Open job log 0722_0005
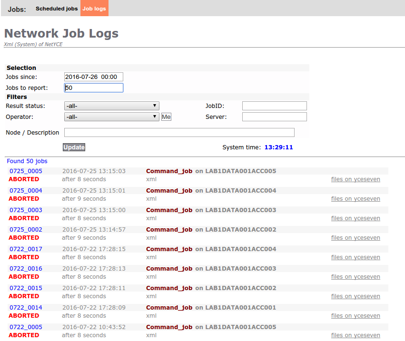Screen dimensions: 405x341 pyautogui.click(x=25, y=327)
